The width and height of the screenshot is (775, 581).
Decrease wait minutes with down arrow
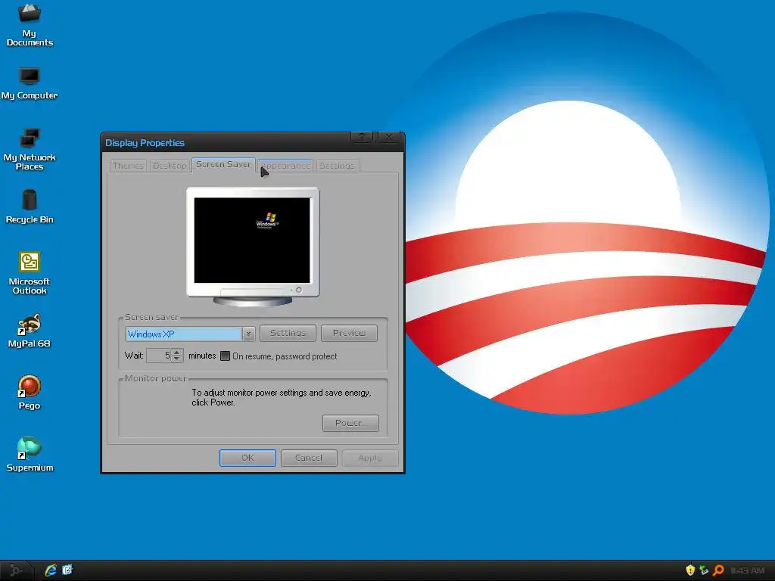click(177, 359)
